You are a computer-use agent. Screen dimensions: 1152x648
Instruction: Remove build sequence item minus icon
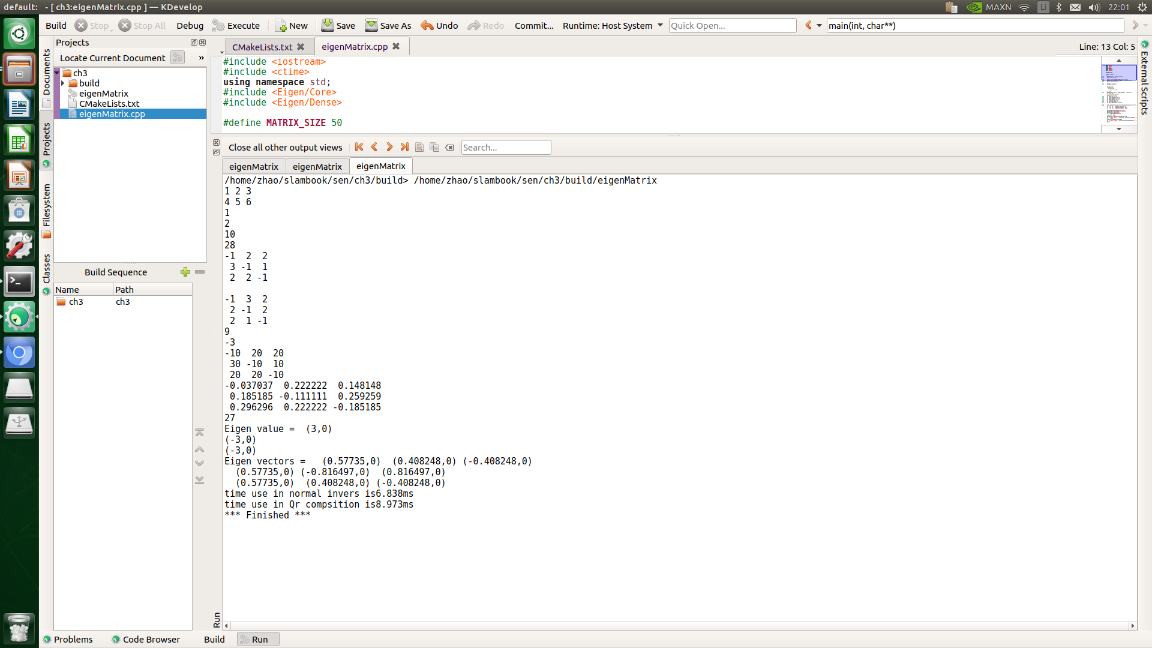[200, 272]
